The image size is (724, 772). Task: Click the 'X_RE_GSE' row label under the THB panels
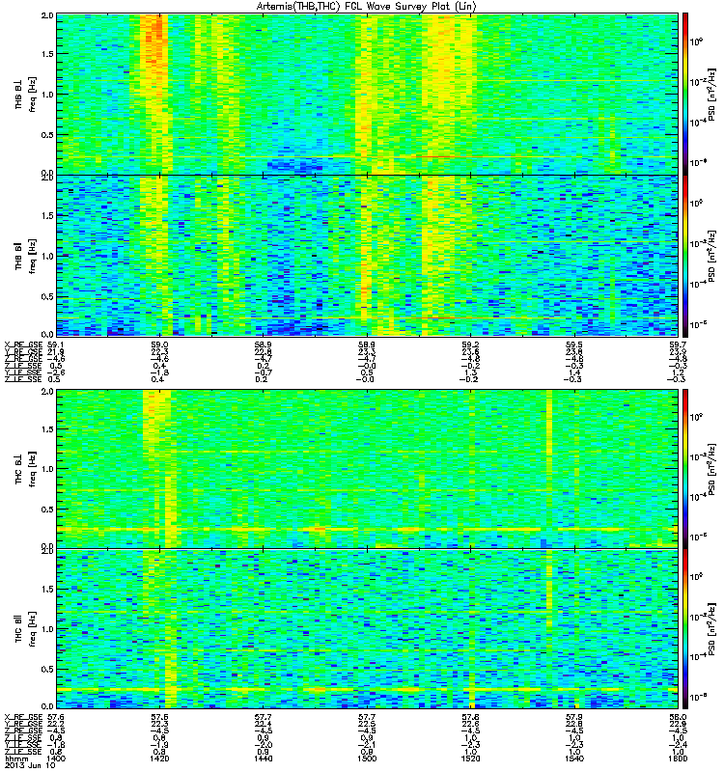pos(23,345)
